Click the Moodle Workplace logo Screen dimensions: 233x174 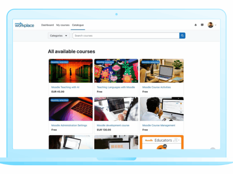25,25
